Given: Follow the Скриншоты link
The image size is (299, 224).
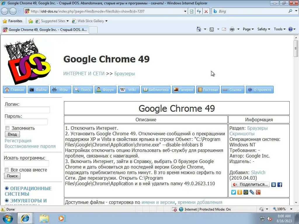Looking at the screenshot, I should click(x=242, y=134).
